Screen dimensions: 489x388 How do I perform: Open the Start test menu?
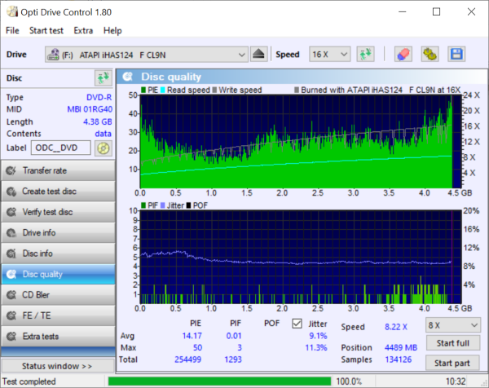46,30
